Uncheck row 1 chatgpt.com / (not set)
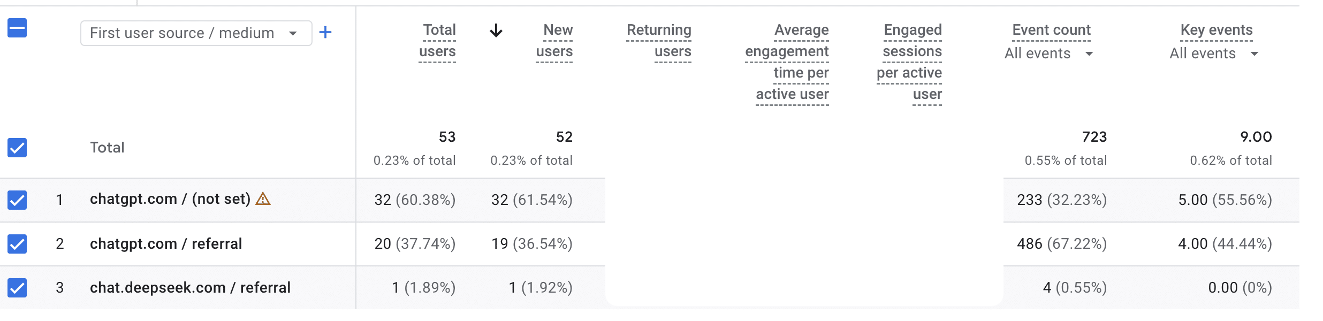Screen dimensions: 1323x321 point(17,200)
